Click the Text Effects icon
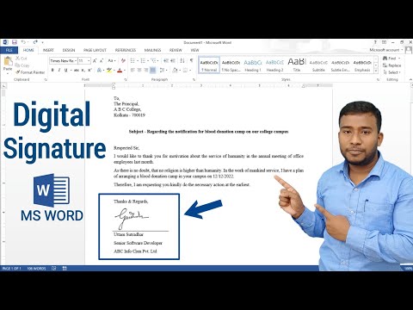 99,71
